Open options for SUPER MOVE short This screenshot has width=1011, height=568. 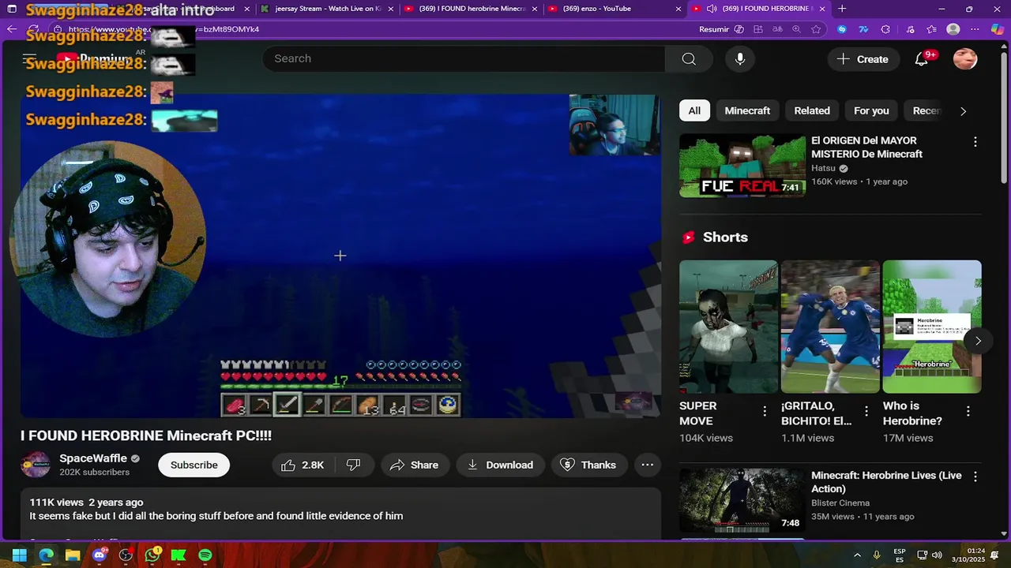(x=765, y=411)
